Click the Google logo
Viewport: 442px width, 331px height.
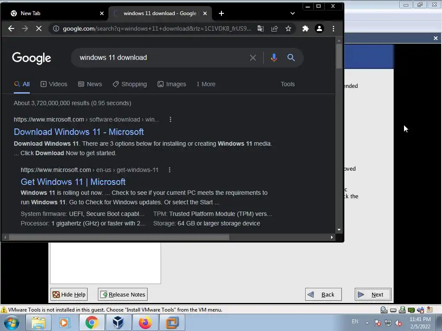click(x=32, y=58)
